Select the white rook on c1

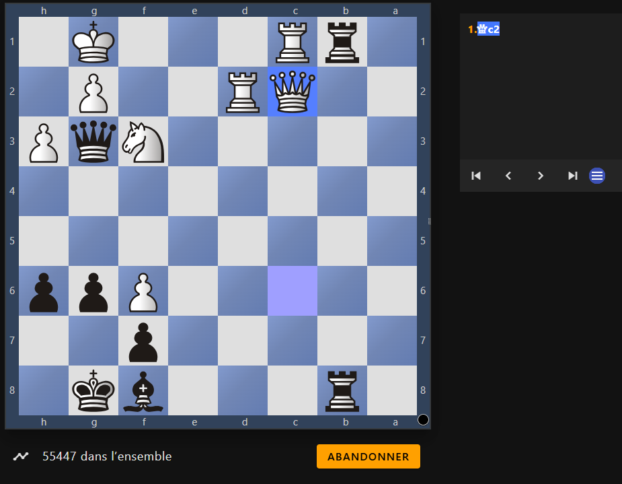point(293,42)
